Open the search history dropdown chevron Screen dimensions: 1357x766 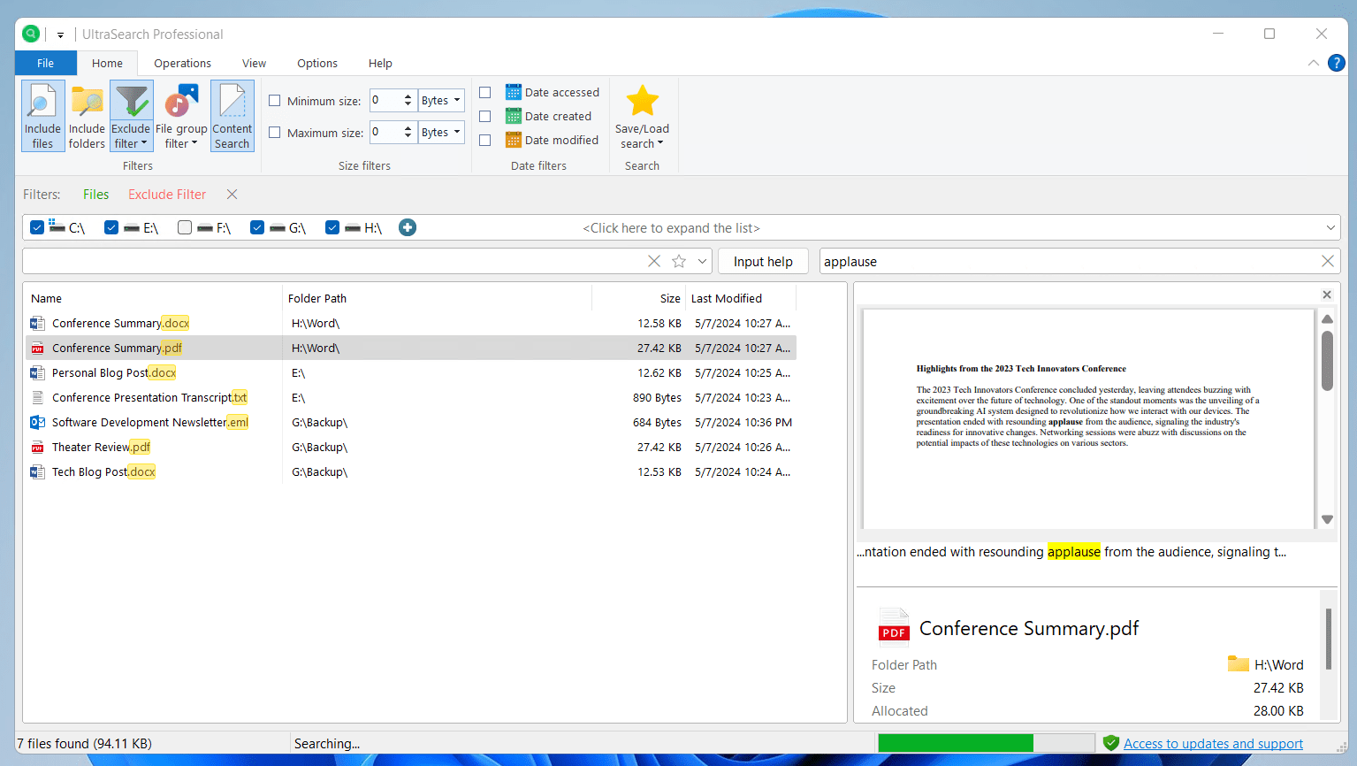coord(703,261)
